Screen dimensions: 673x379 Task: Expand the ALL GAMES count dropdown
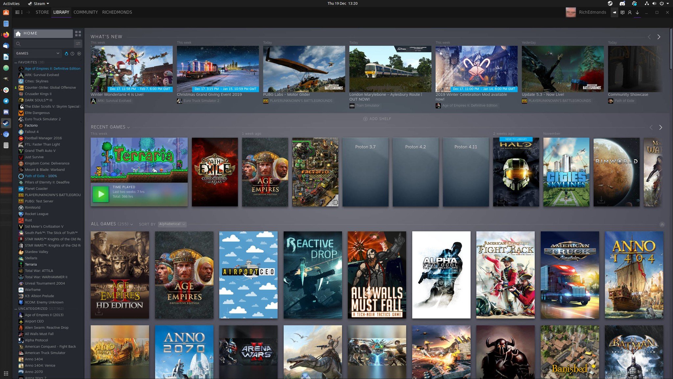point(131,224)
